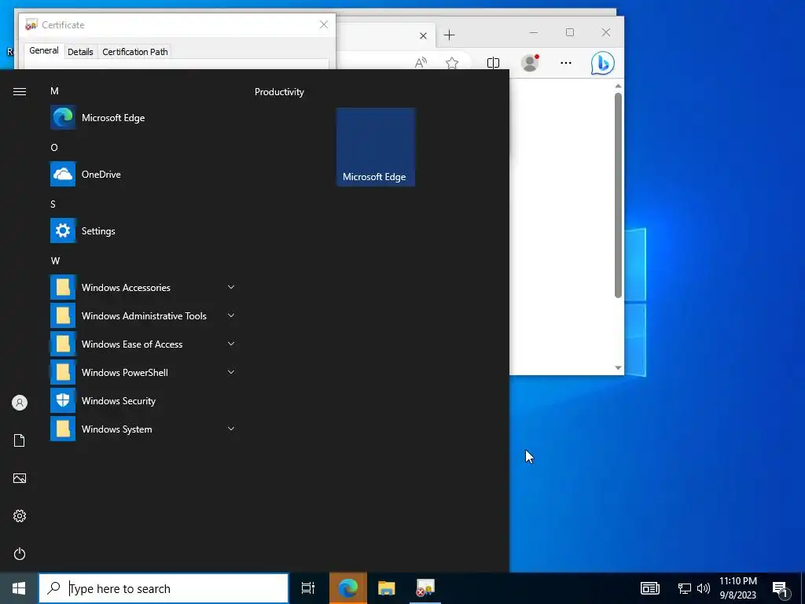
Task: Switch to the Certificate window taskbar icon
Action: pyautogui.click(x=425, y=588)
